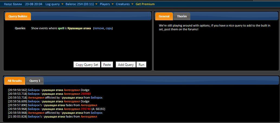Open the Казус Бэлли guild link
280x123 pixels.
click(13, 4)
